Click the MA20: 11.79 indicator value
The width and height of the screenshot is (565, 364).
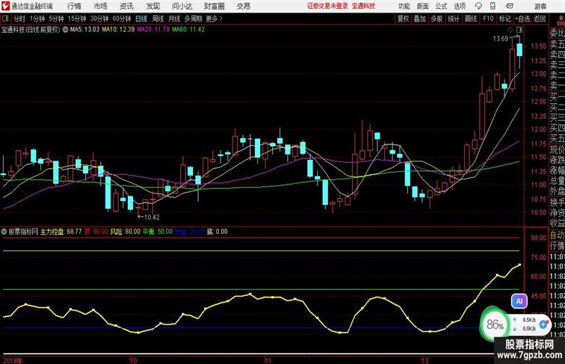point(153,30)
